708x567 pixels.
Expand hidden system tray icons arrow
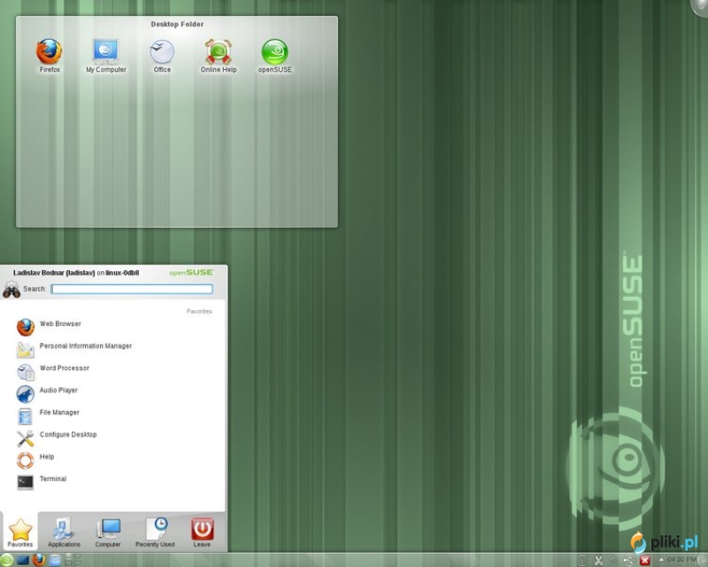tap(661, 560)
